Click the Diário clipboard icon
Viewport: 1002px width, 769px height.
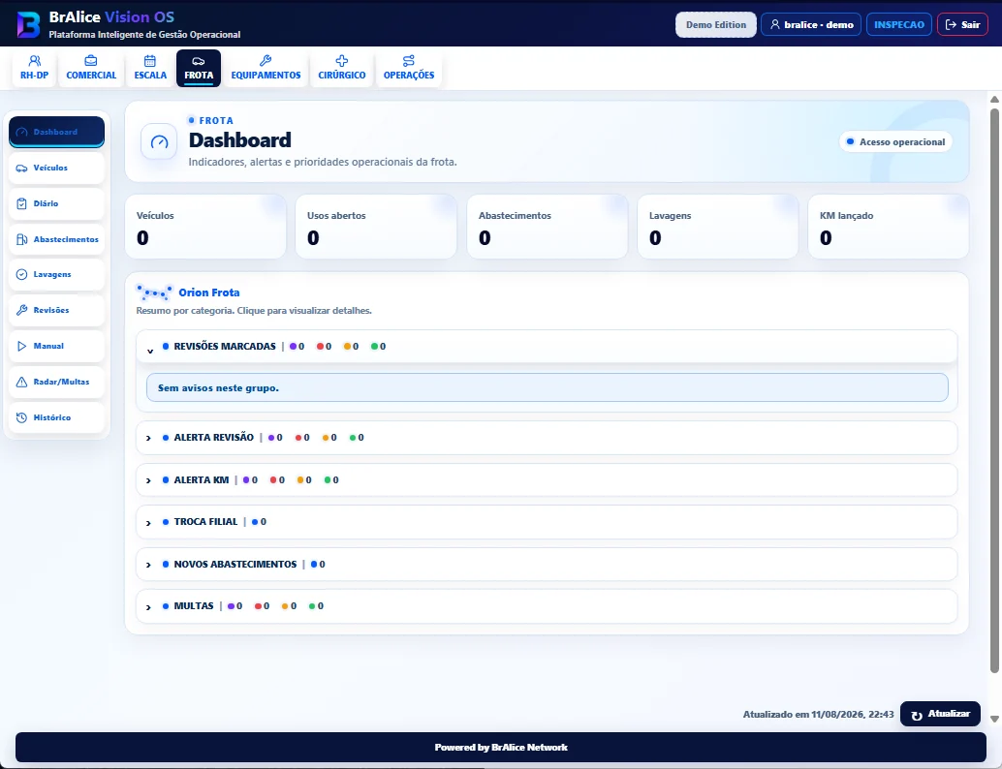[21, 203]
